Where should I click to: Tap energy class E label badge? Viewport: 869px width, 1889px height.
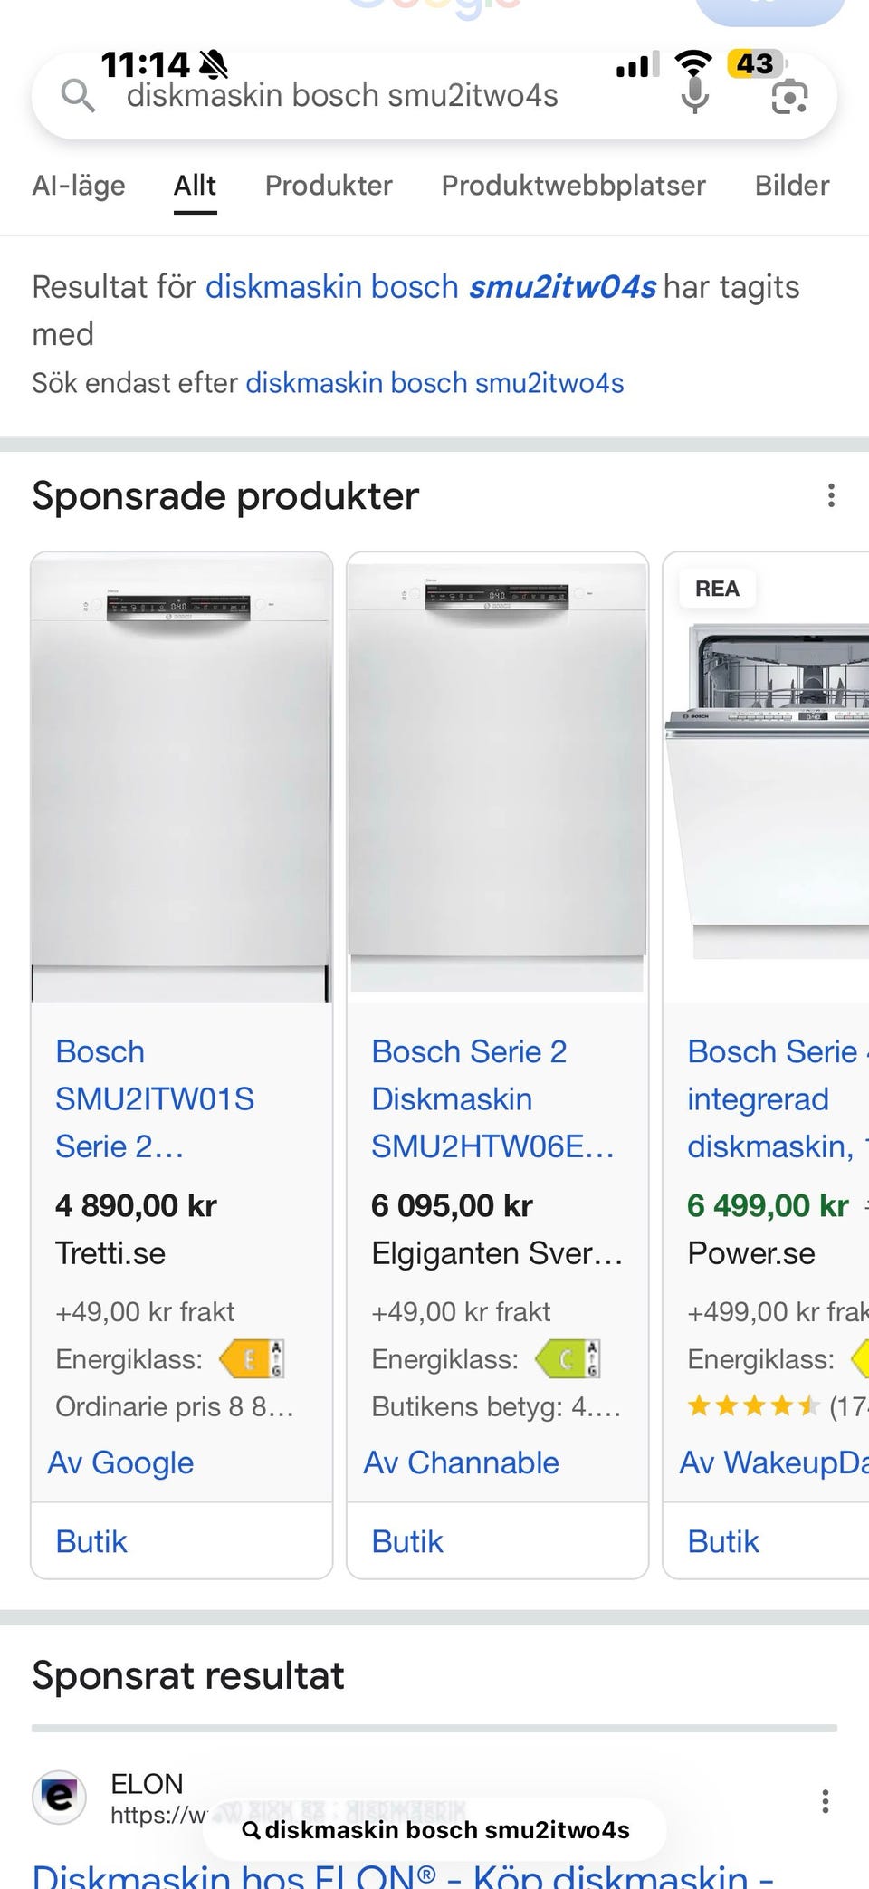252,1359
